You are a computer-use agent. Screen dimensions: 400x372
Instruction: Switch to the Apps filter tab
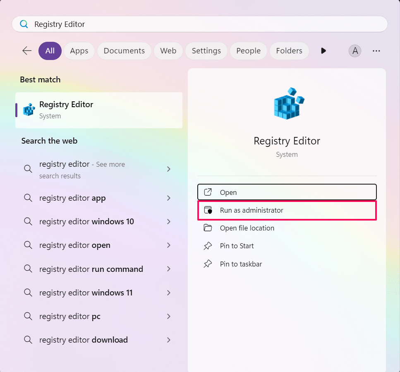79,51
